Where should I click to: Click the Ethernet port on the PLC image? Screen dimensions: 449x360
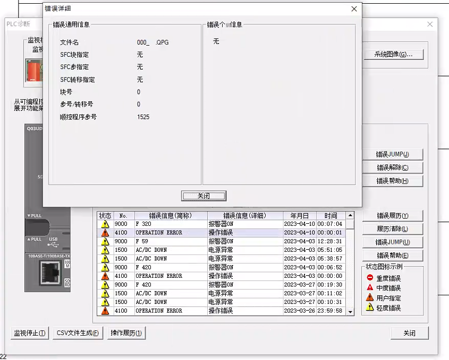49,273
